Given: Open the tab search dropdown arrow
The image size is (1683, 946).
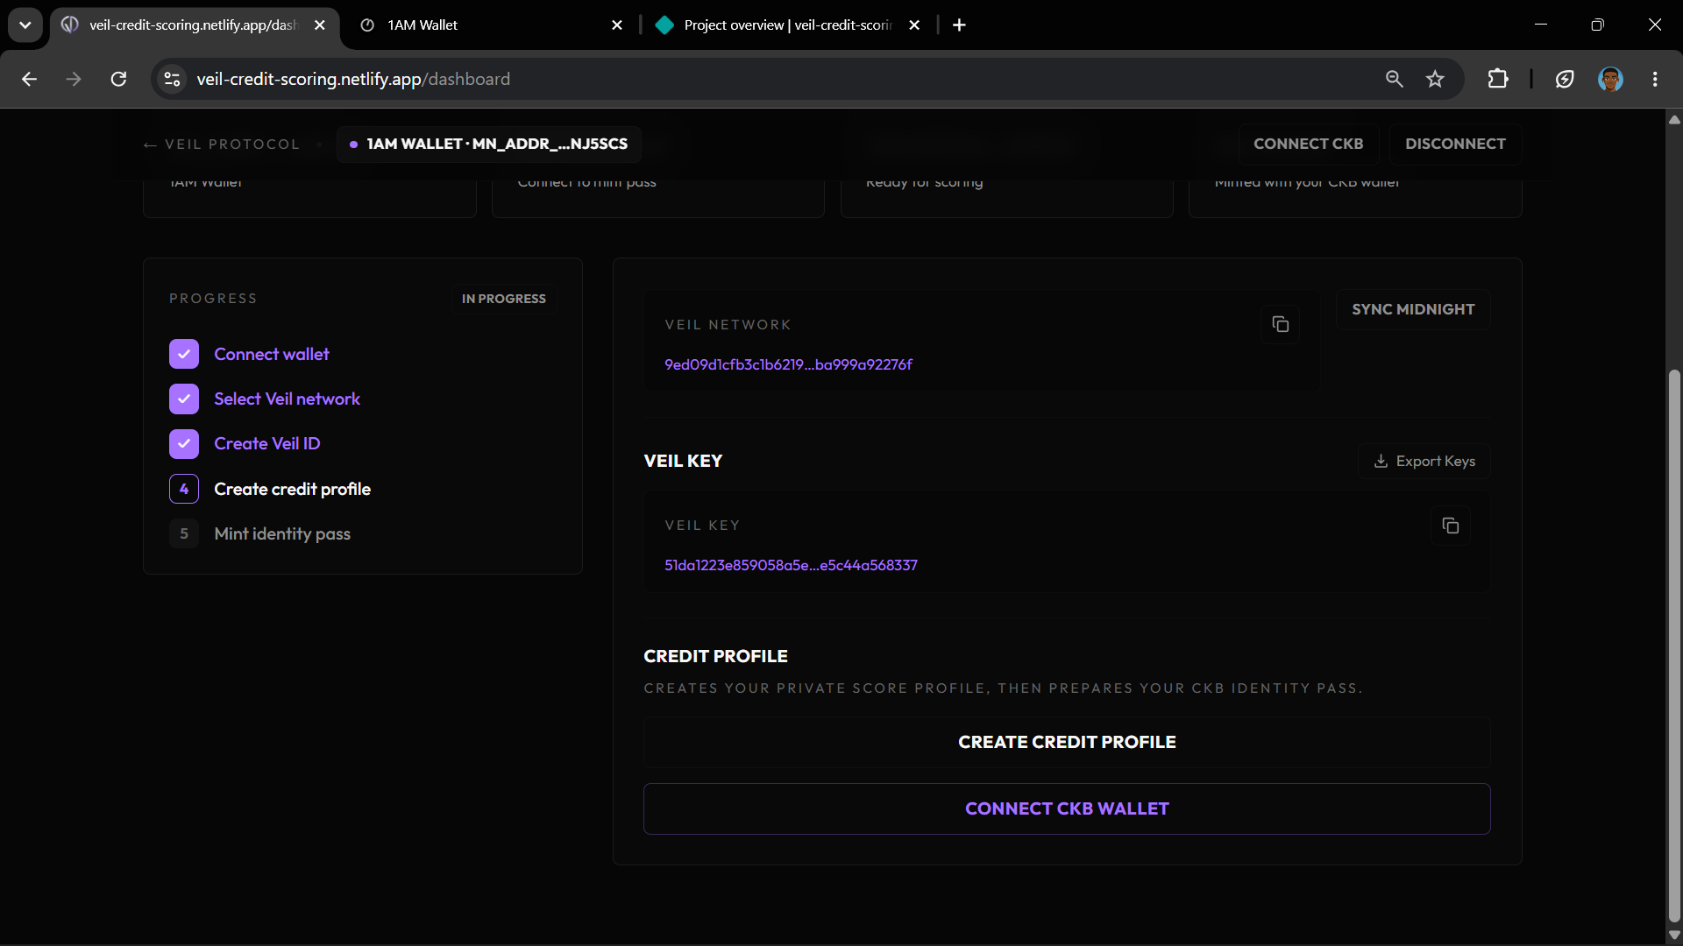Looking at the screenshot, I should pyautogui.click(x=25, y=25).
